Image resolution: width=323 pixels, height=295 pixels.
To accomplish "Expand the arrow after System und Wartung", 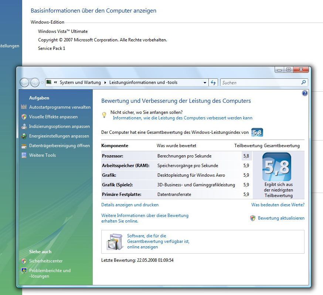I will point(105,82).
